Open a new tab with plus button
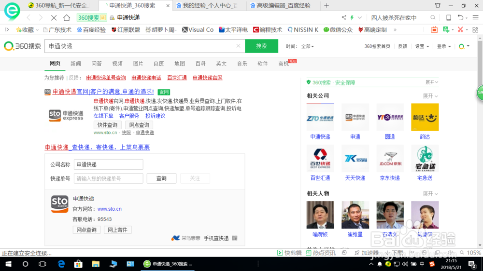The height and width of the screenshot is (271, 483). click(327, 5)
